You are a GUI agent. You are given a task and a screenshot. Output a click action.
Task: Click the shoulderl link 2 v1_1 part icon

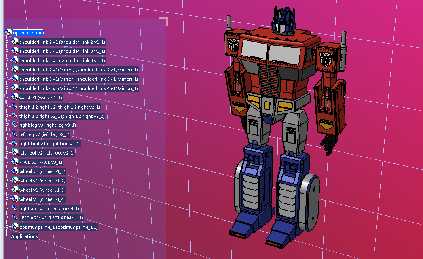[x=15, y=42]
